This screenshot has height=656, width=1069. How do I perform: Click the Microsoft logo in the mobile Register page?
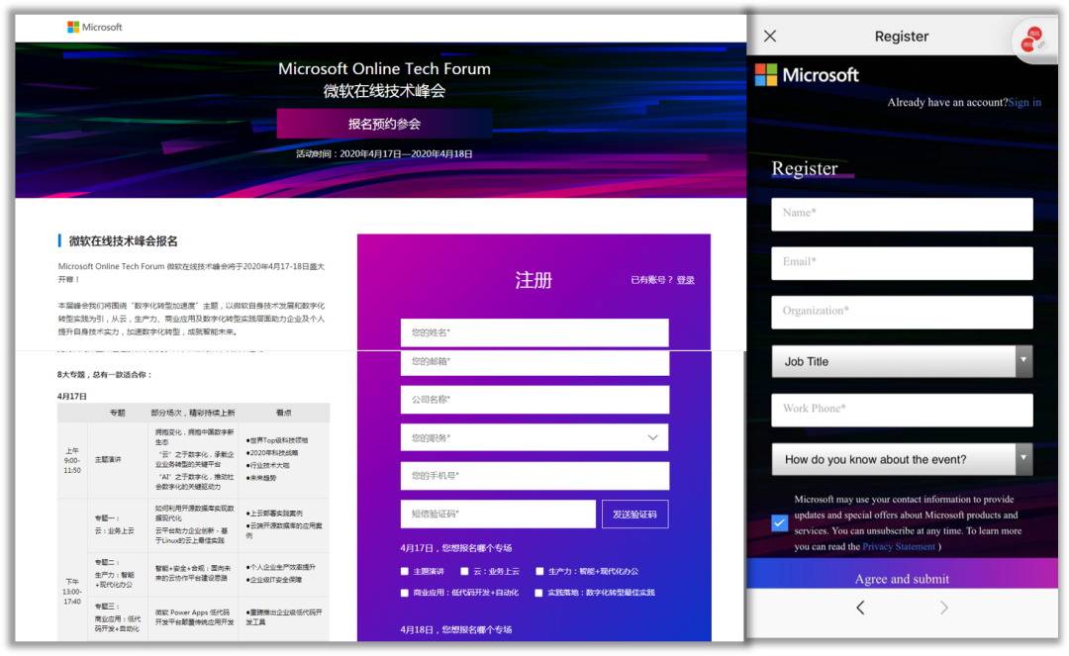[808, 75]
